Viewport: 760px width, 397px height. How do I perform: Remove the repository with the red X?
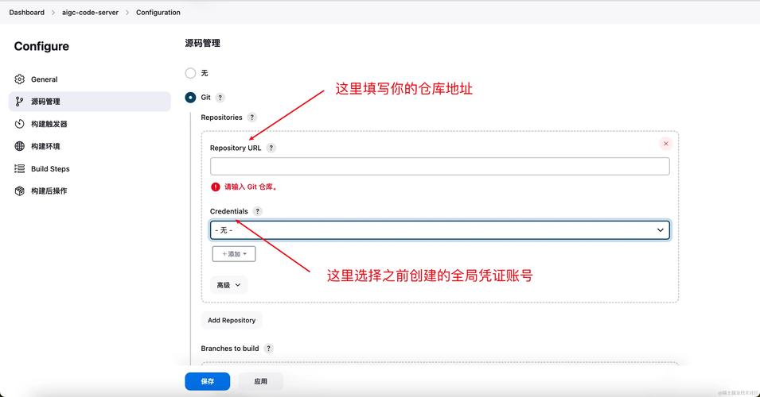tap(666, 144)
